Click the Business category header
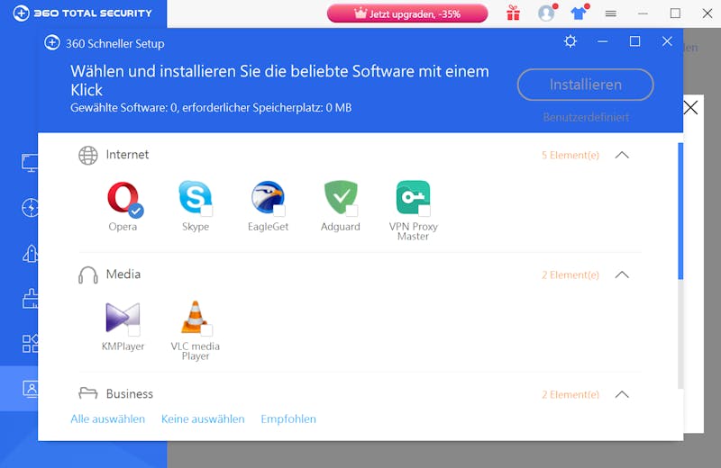This screenshot has height=468, width=721. coord(129,394)
